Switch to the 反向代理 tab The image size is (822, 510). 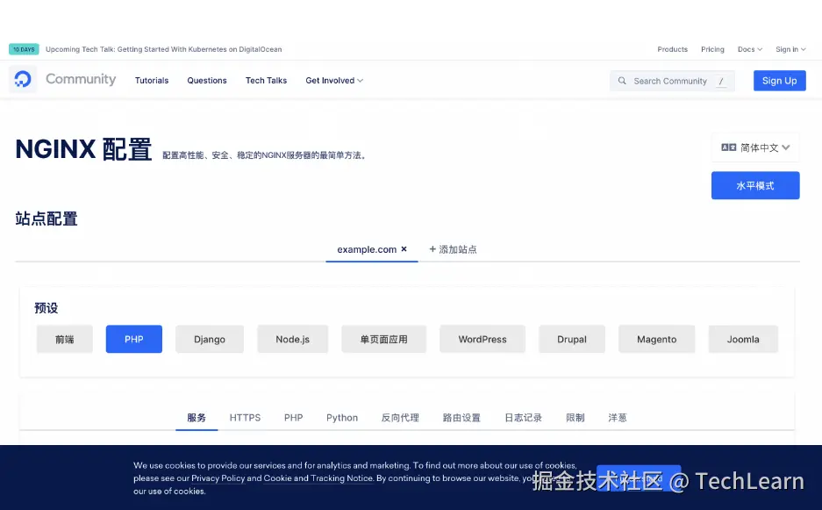click(x=400, y=418)
